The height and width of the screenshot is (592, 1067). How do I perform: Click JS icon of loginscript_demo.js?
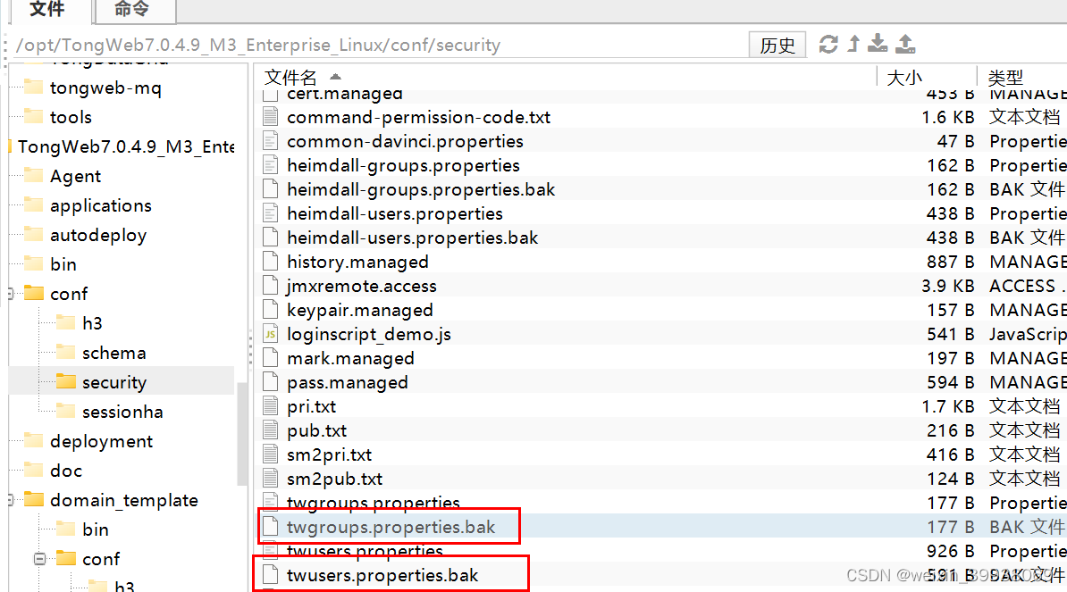coord(270,334)
